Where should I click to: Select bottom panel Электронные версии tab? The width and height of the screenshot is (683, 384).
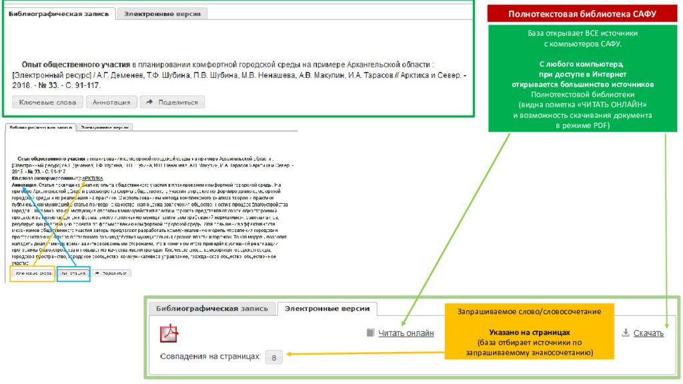click(327, 308)
